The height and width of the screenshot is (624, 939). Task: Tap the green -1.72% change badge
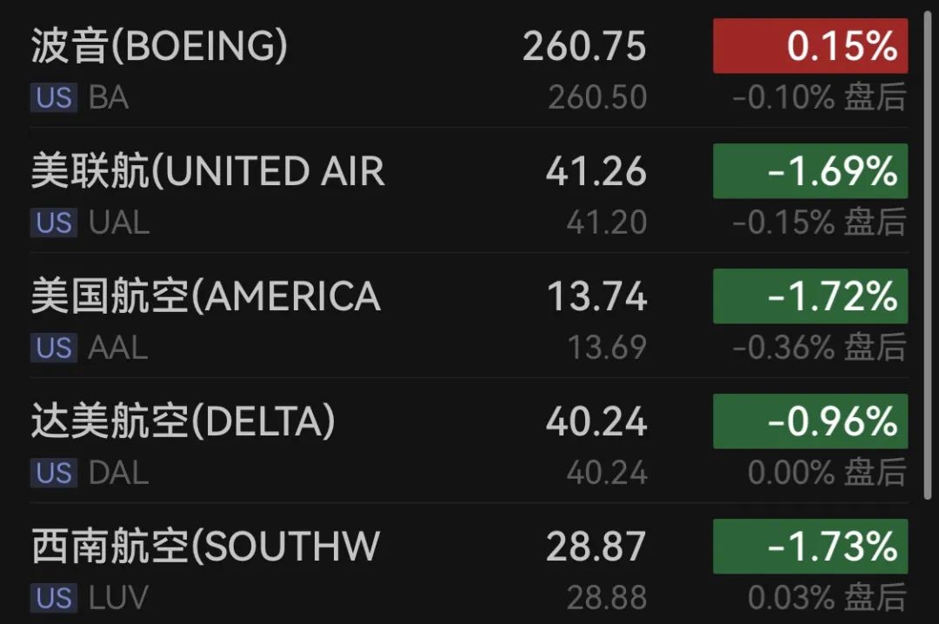[810, 296]
